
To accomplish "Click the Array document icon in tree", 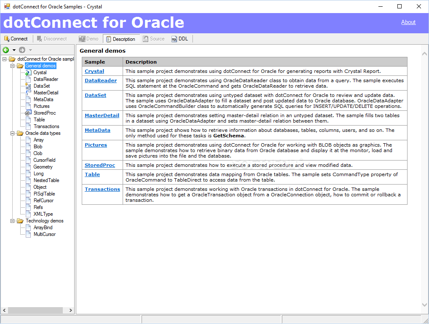I will 28,140.
